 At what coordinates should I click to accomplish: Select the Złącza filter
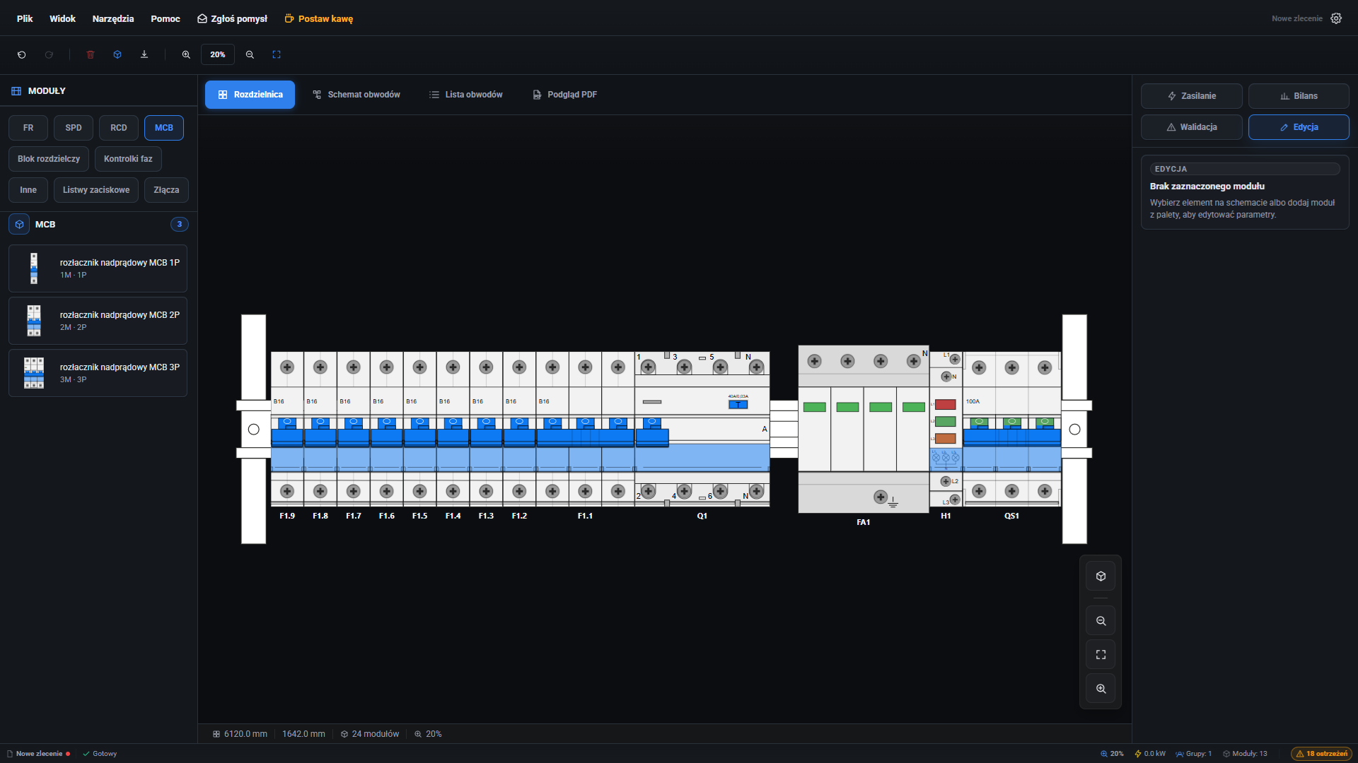pyautogui.click(x=166, y=190)
